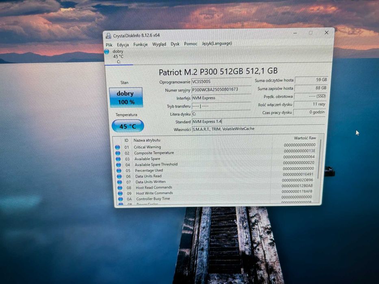Click the blue status orb beside dobry
Screen dimensions: 379x284
point(107,52)
